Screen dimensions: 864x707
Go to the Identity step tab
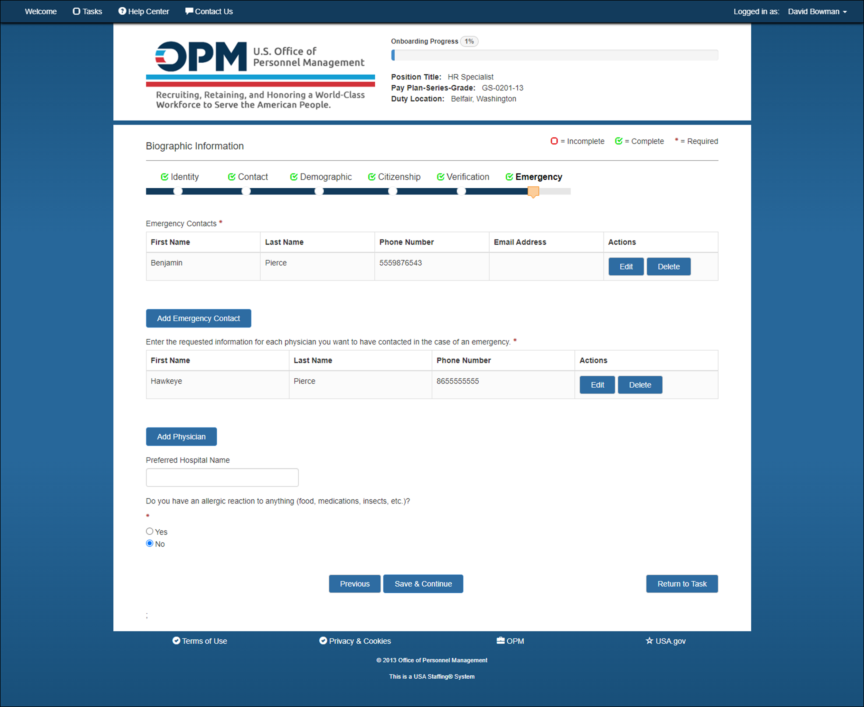[x=180, y=177]
